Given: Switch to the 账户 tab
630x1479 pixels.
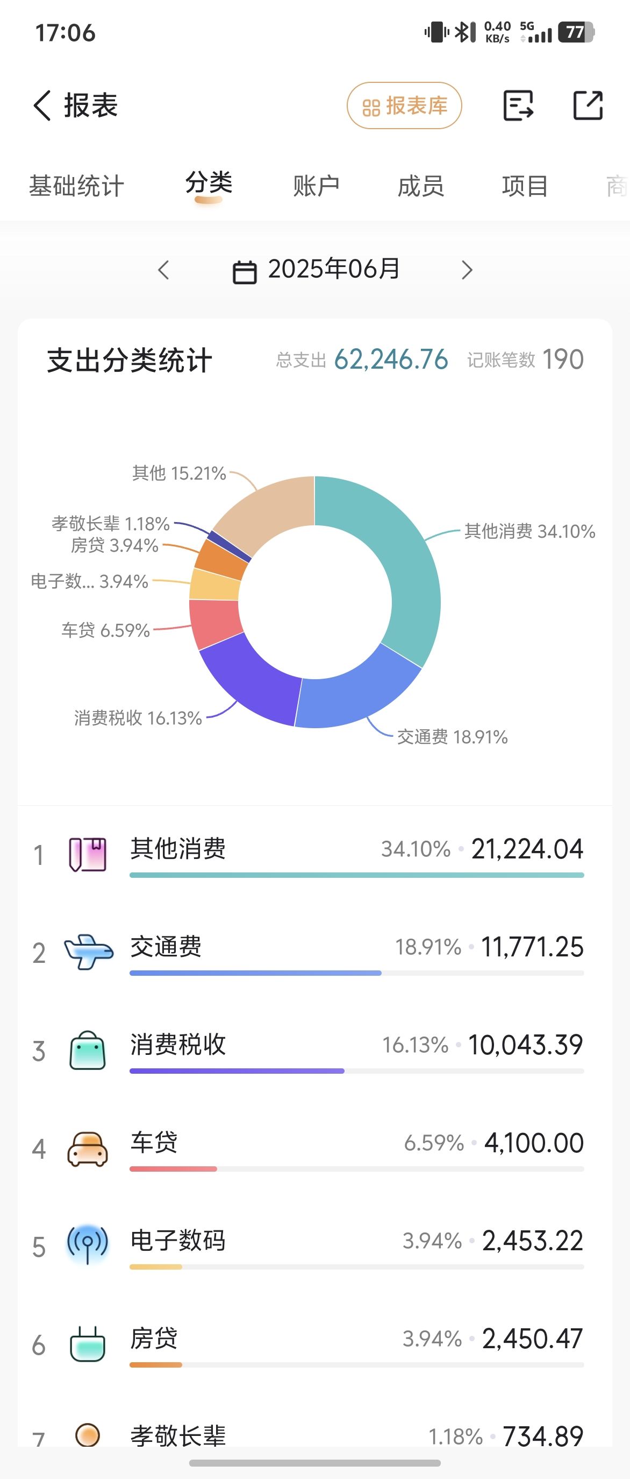Looking at the screenshot, I should coord(316,186).
